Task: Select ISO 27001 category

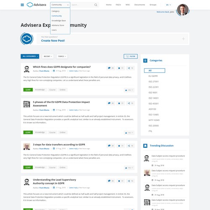Action: [153, 81]
